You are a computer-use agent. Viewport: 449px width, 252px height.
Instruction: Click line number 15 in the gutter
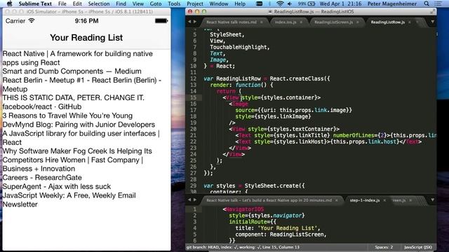194,97
